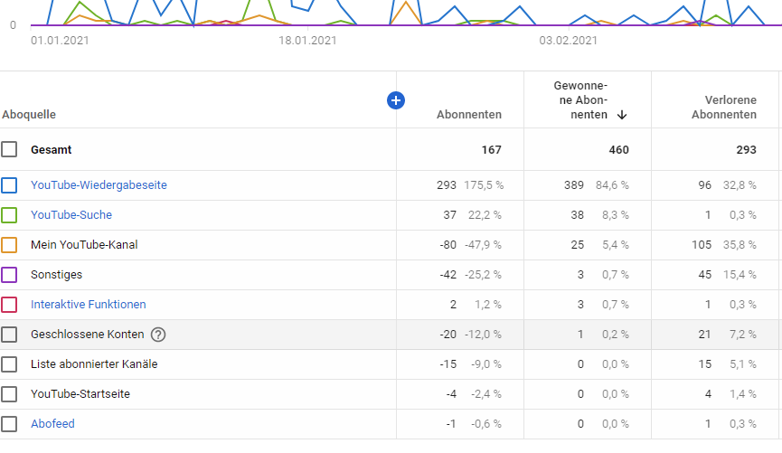The width and height of the screenshot is (782, 453).
Task: Click the 18.01.2021 date on chart axis
Action: 307,40
